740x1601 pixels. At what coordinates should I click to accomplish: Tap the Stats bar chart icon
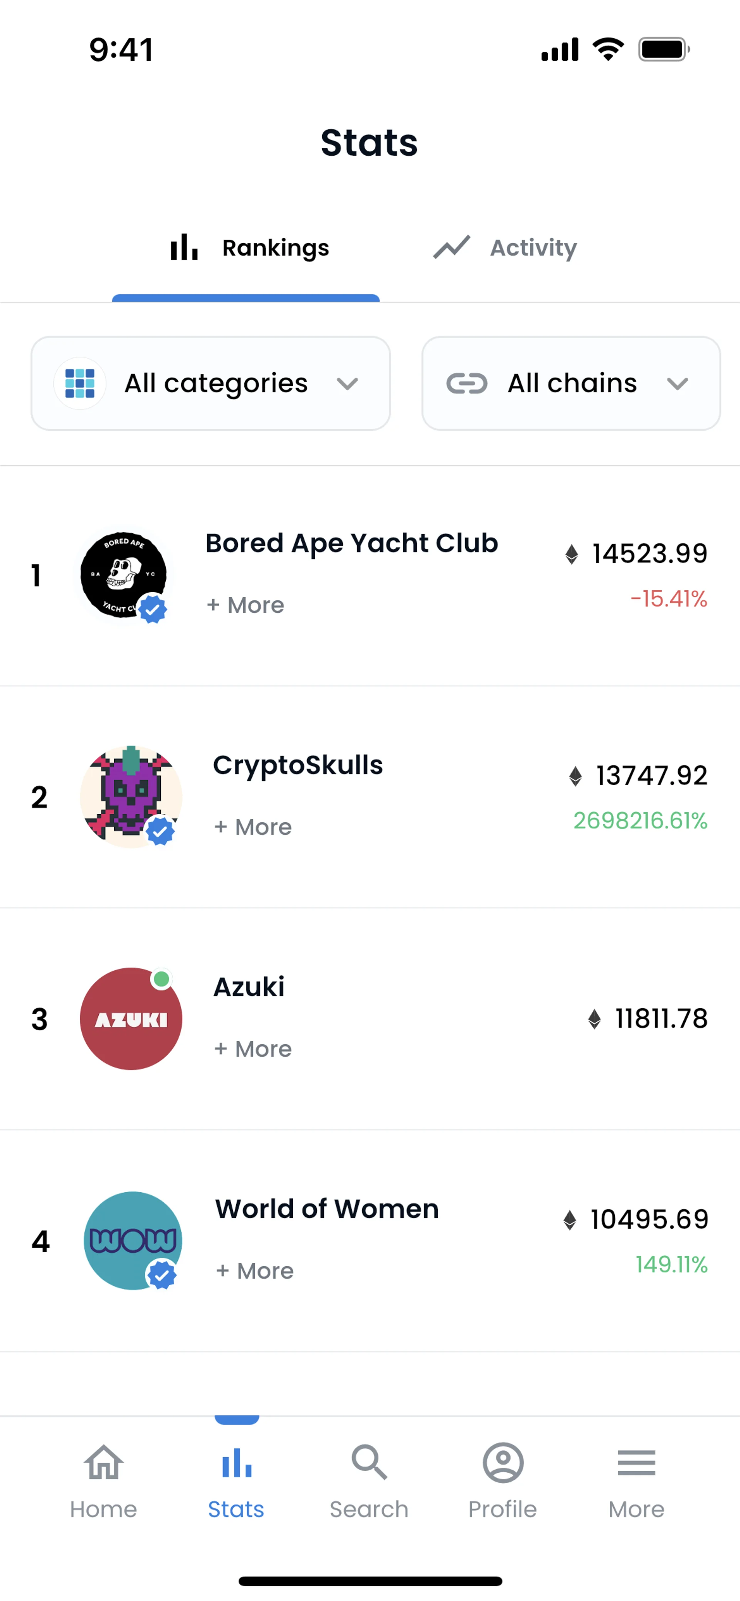[x=236, y=1462]
